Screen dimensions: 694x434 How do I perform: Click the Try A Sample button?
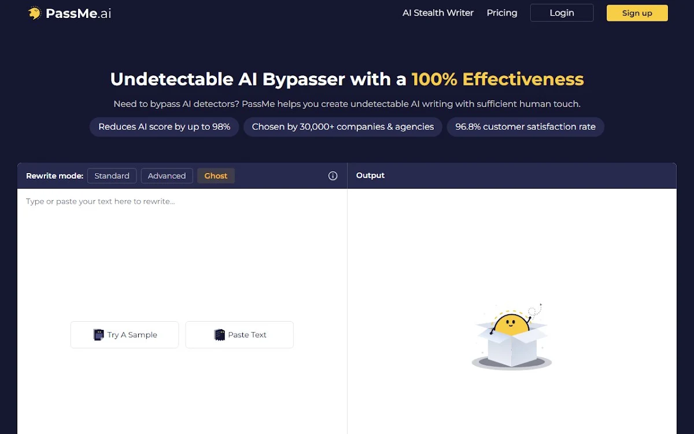(124, 334)
